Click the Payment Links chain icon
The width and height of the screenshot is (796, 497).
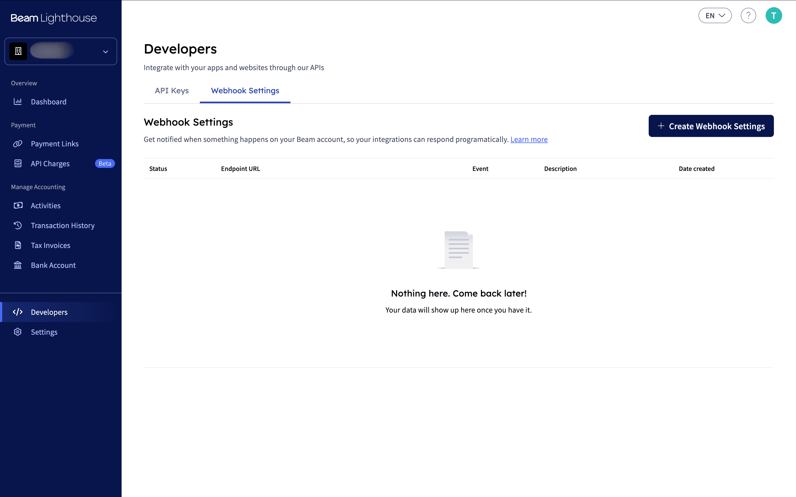click(18, 144)
